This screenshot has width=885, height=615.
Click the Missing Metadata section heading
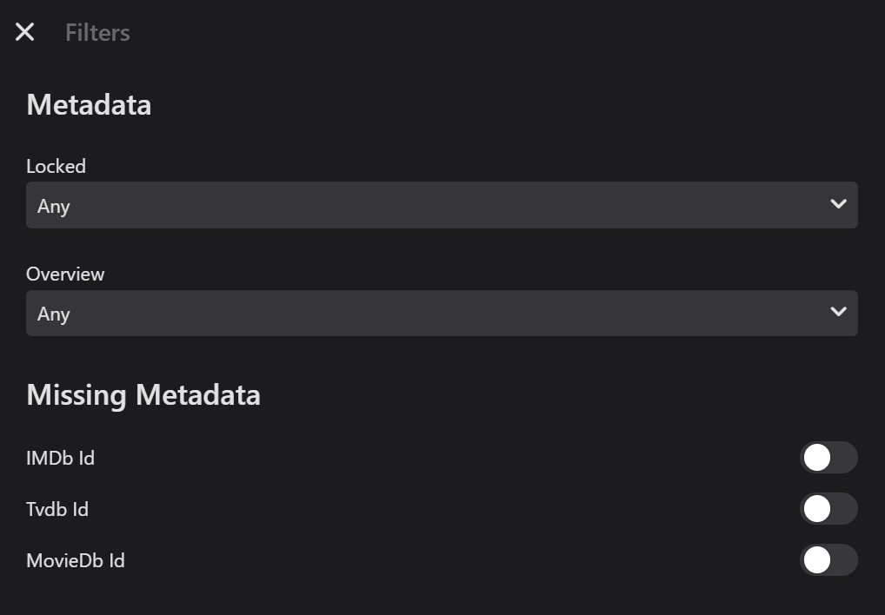[143, 395]
